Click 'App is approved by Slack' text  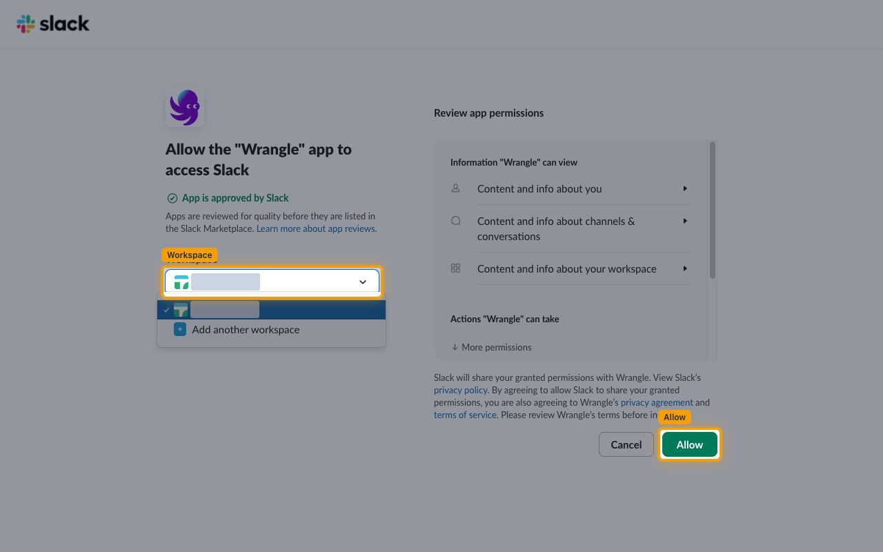pyautogui.click(x=235, y=198)
